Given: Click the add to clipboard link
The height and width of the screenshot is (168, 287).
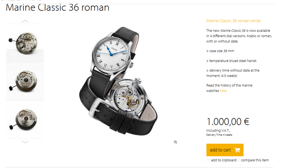Looking at the screenshot, I should [224, 160].
